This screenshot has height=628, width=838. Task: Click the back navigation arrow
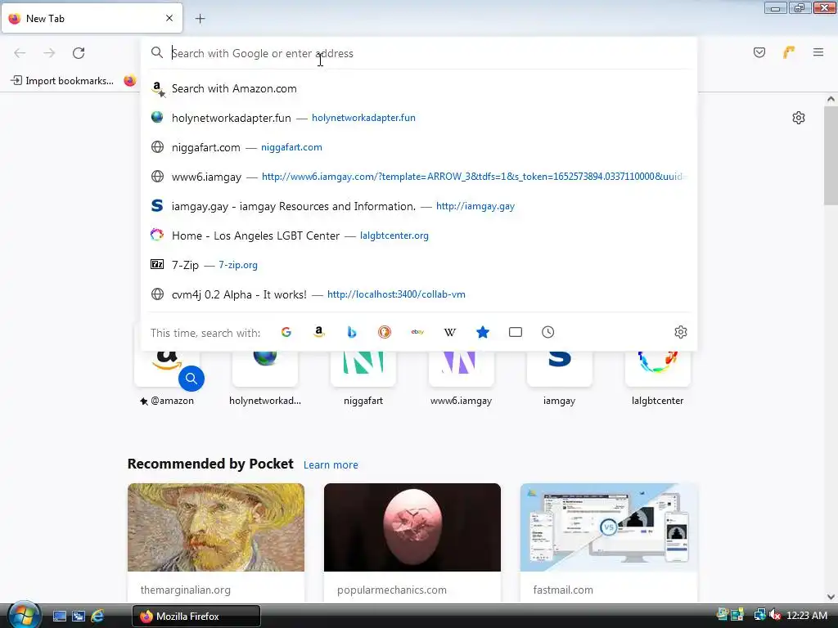tap(20, 53)
